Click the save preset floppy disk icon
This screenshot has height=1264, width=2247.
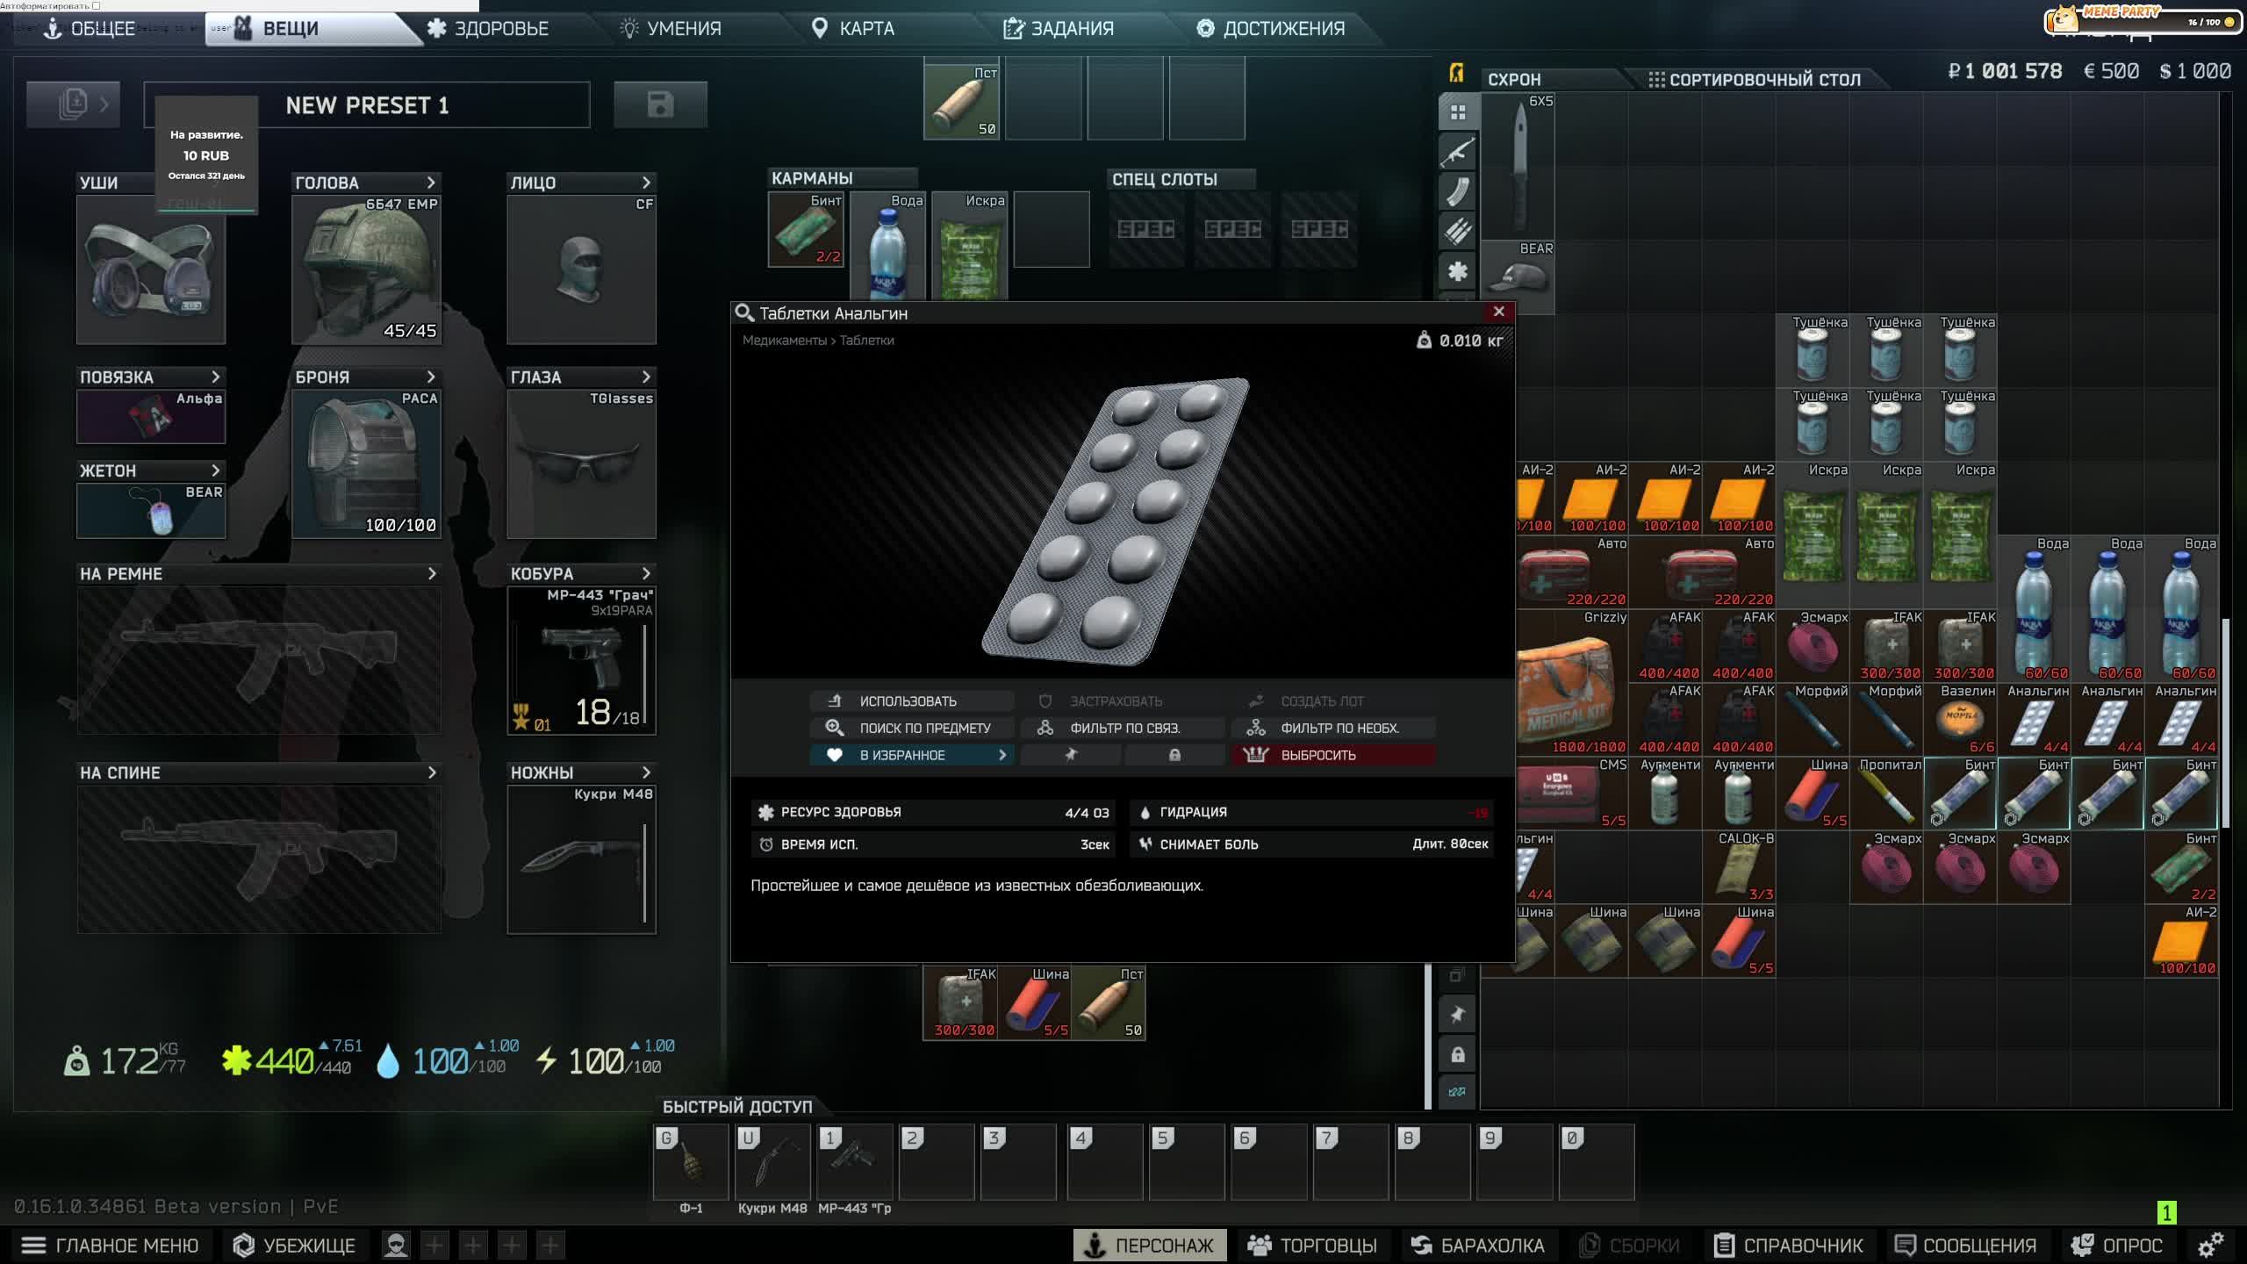[x=660, y=104]
